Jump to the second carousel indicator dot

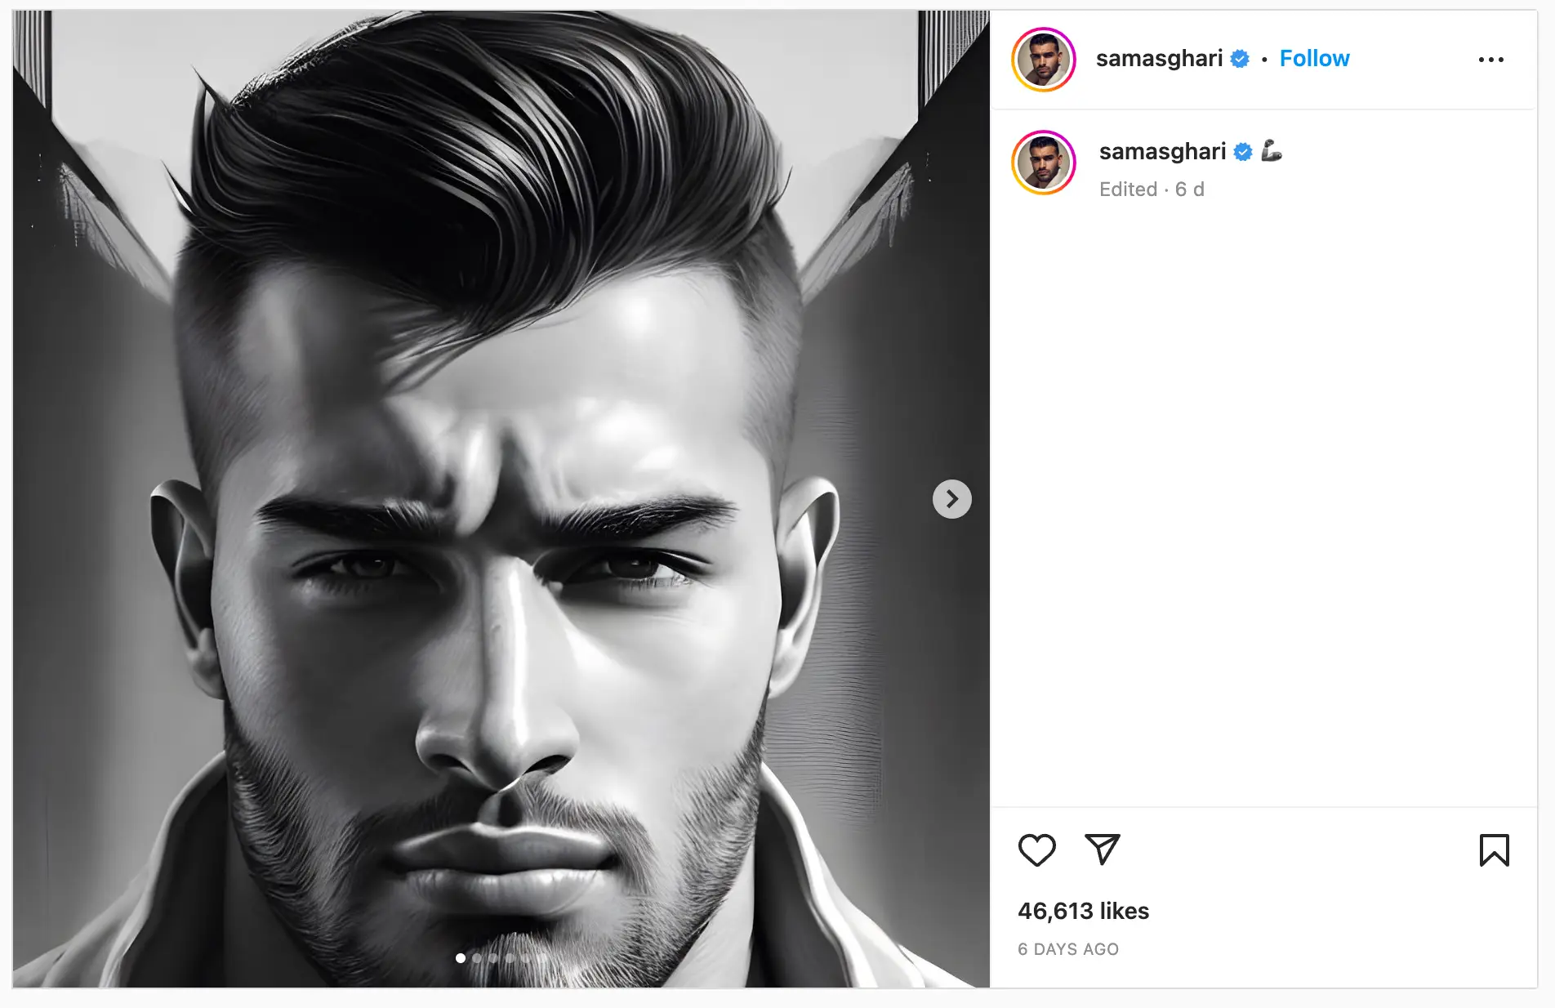pos(477,958)
